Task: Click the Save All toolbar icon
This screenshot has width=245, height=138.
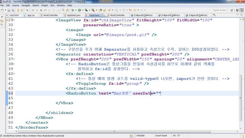Action: 13,10
